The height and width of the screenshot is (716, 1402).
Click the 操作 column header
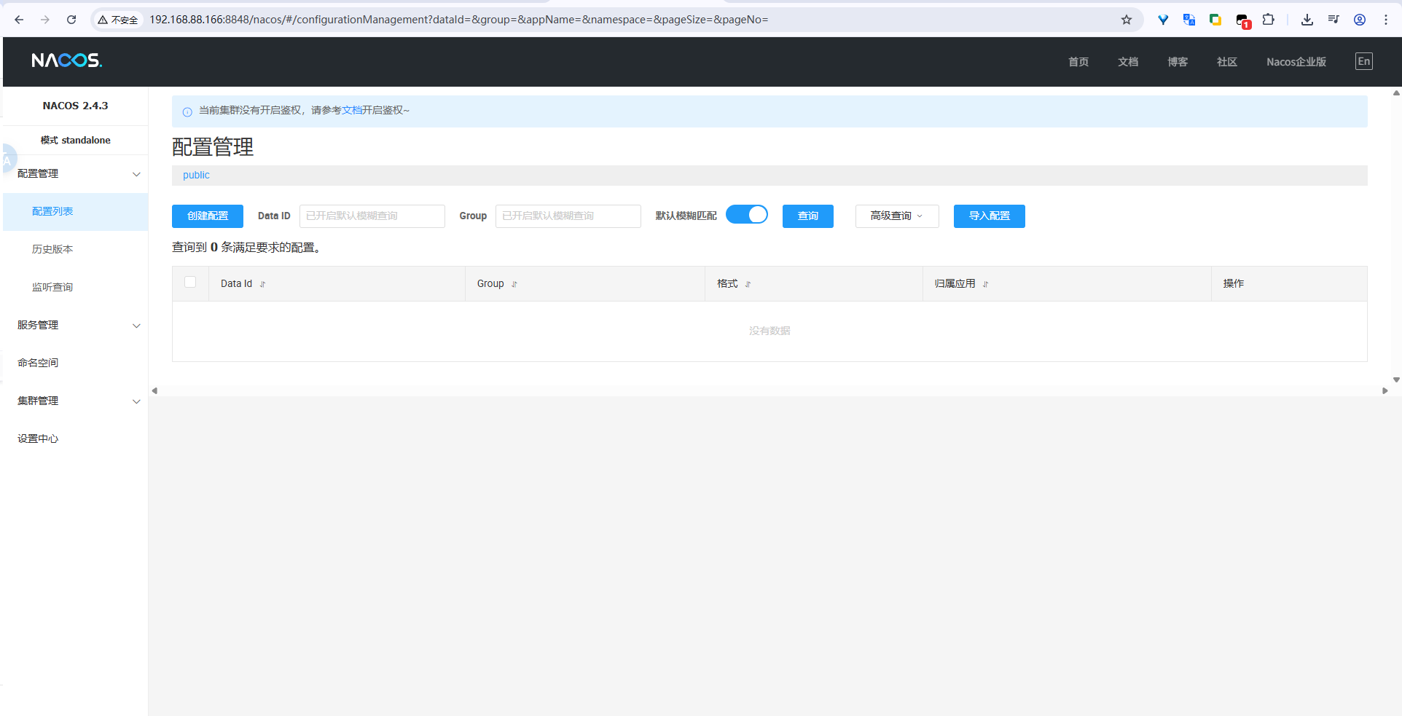coord(1234,283)
